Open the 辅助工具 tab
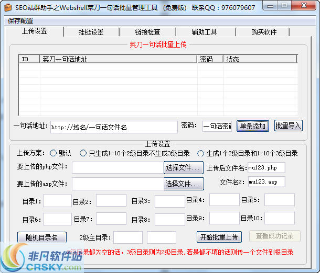 pyautogui.click(x=204, y=32)
